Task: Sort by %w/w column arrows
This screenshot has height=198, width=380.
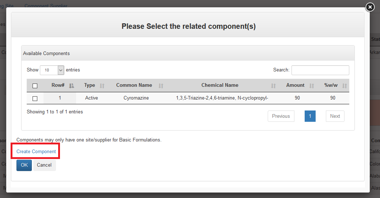Action: tap(344, 86)
